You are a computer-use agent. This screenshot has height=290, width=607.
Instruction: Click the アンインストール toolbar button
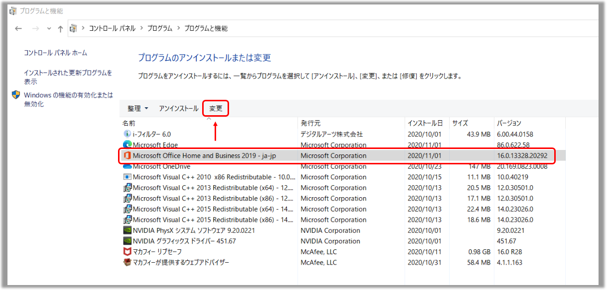[179, 108]
